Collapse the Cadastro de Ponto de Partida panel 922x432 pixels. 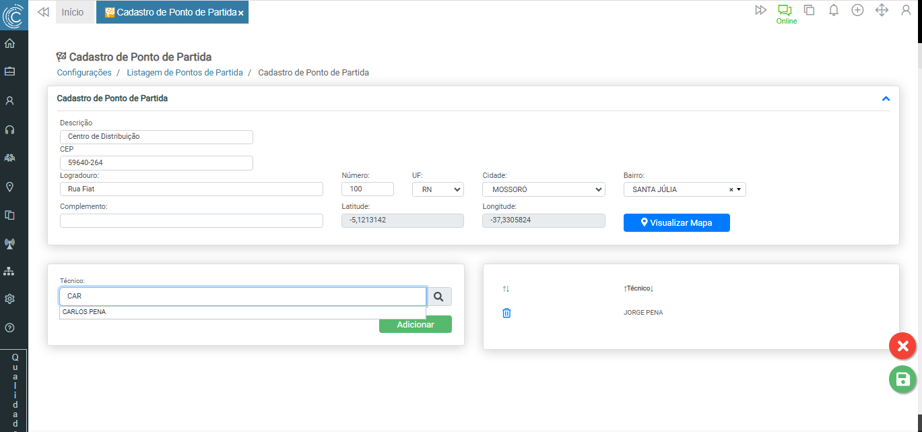(886, 98)
